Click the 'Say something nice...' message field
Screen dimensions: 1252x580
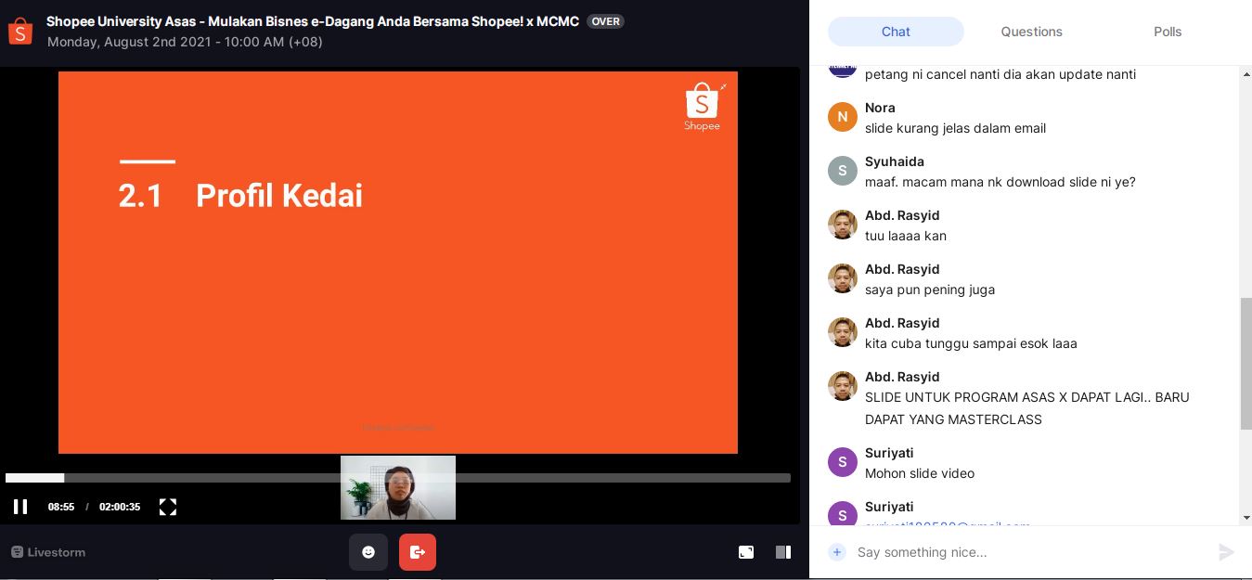pos(1030,552)
